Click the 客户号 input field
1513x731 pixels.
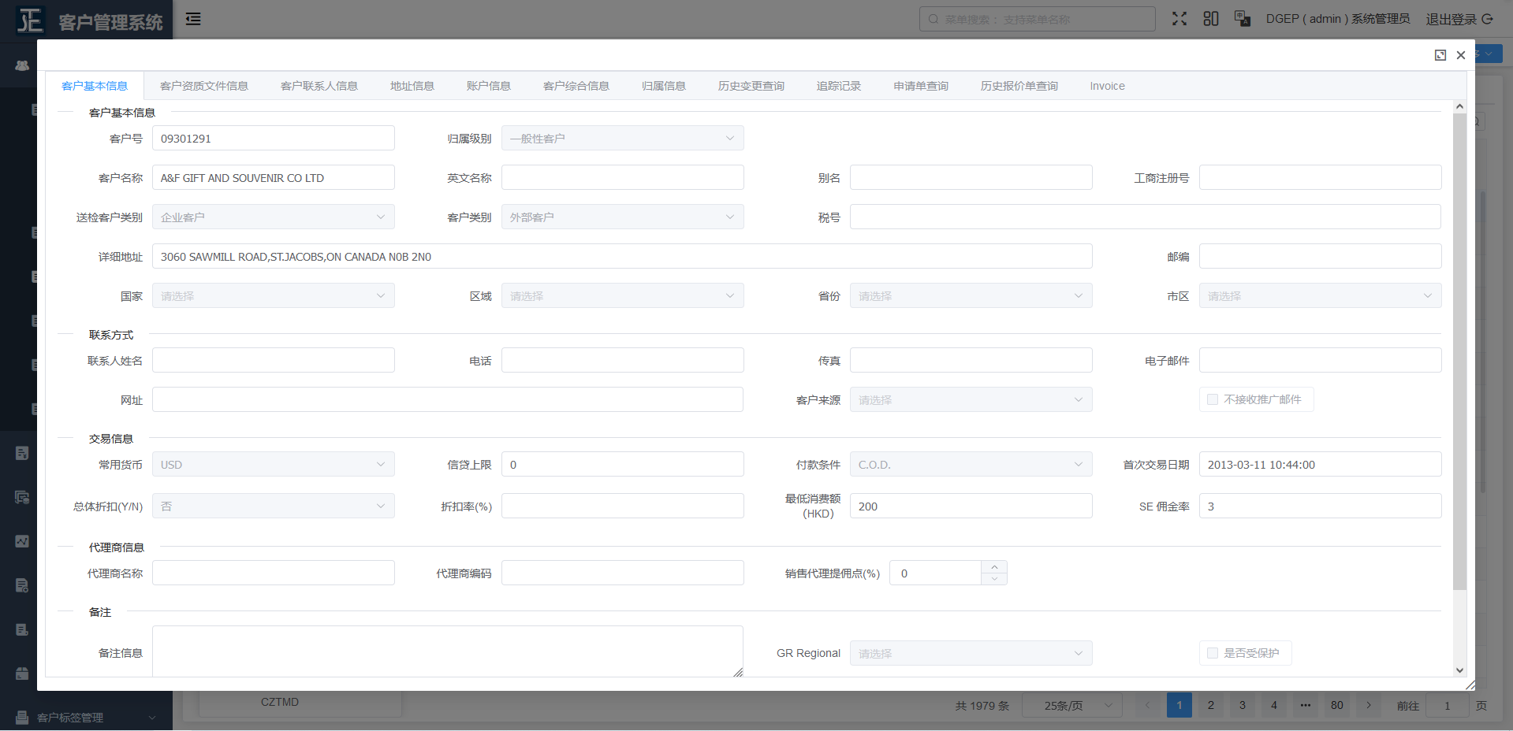[274, 138]
